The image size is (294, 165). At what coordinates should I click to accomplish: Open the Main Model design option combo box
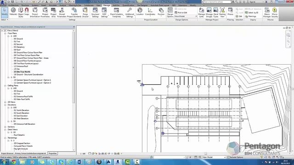point(186,16)
